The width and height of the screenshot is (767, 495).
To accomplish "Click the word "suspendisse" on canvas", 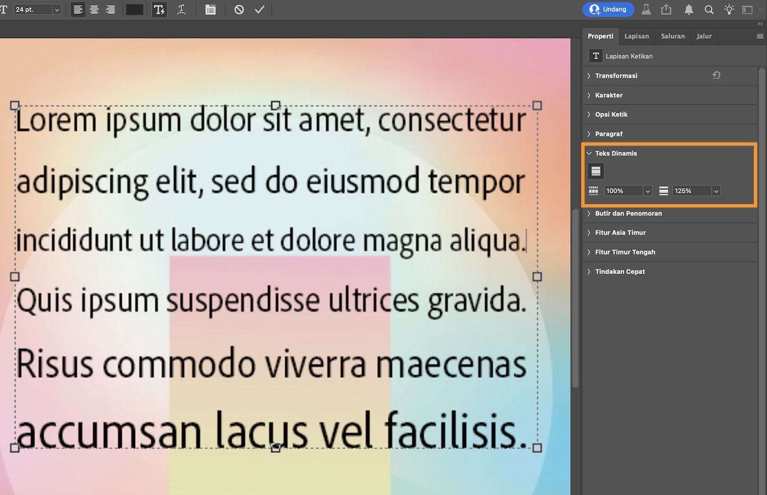I will point(243,302).
